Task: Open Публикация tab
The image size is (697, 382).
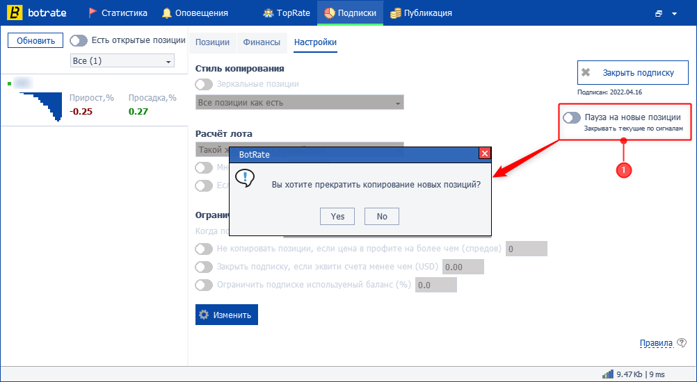Action: click(x=421, y=13)
